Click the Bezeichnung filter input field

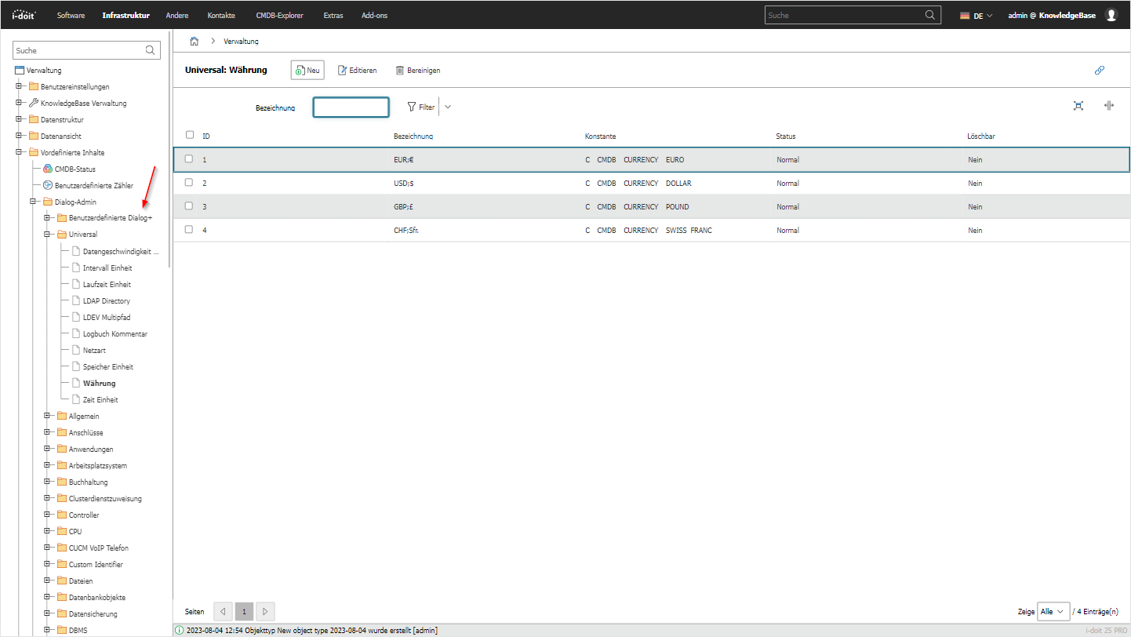tap(351, 107)
